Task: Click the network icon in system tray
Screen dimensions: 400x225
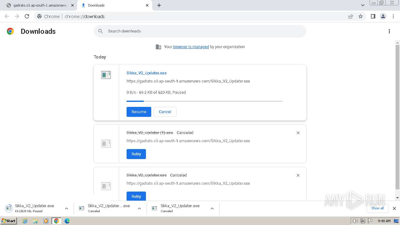Action: (362, 221)
